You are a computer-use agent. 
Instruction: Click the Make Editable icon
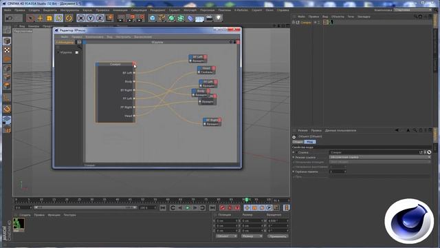7,30
